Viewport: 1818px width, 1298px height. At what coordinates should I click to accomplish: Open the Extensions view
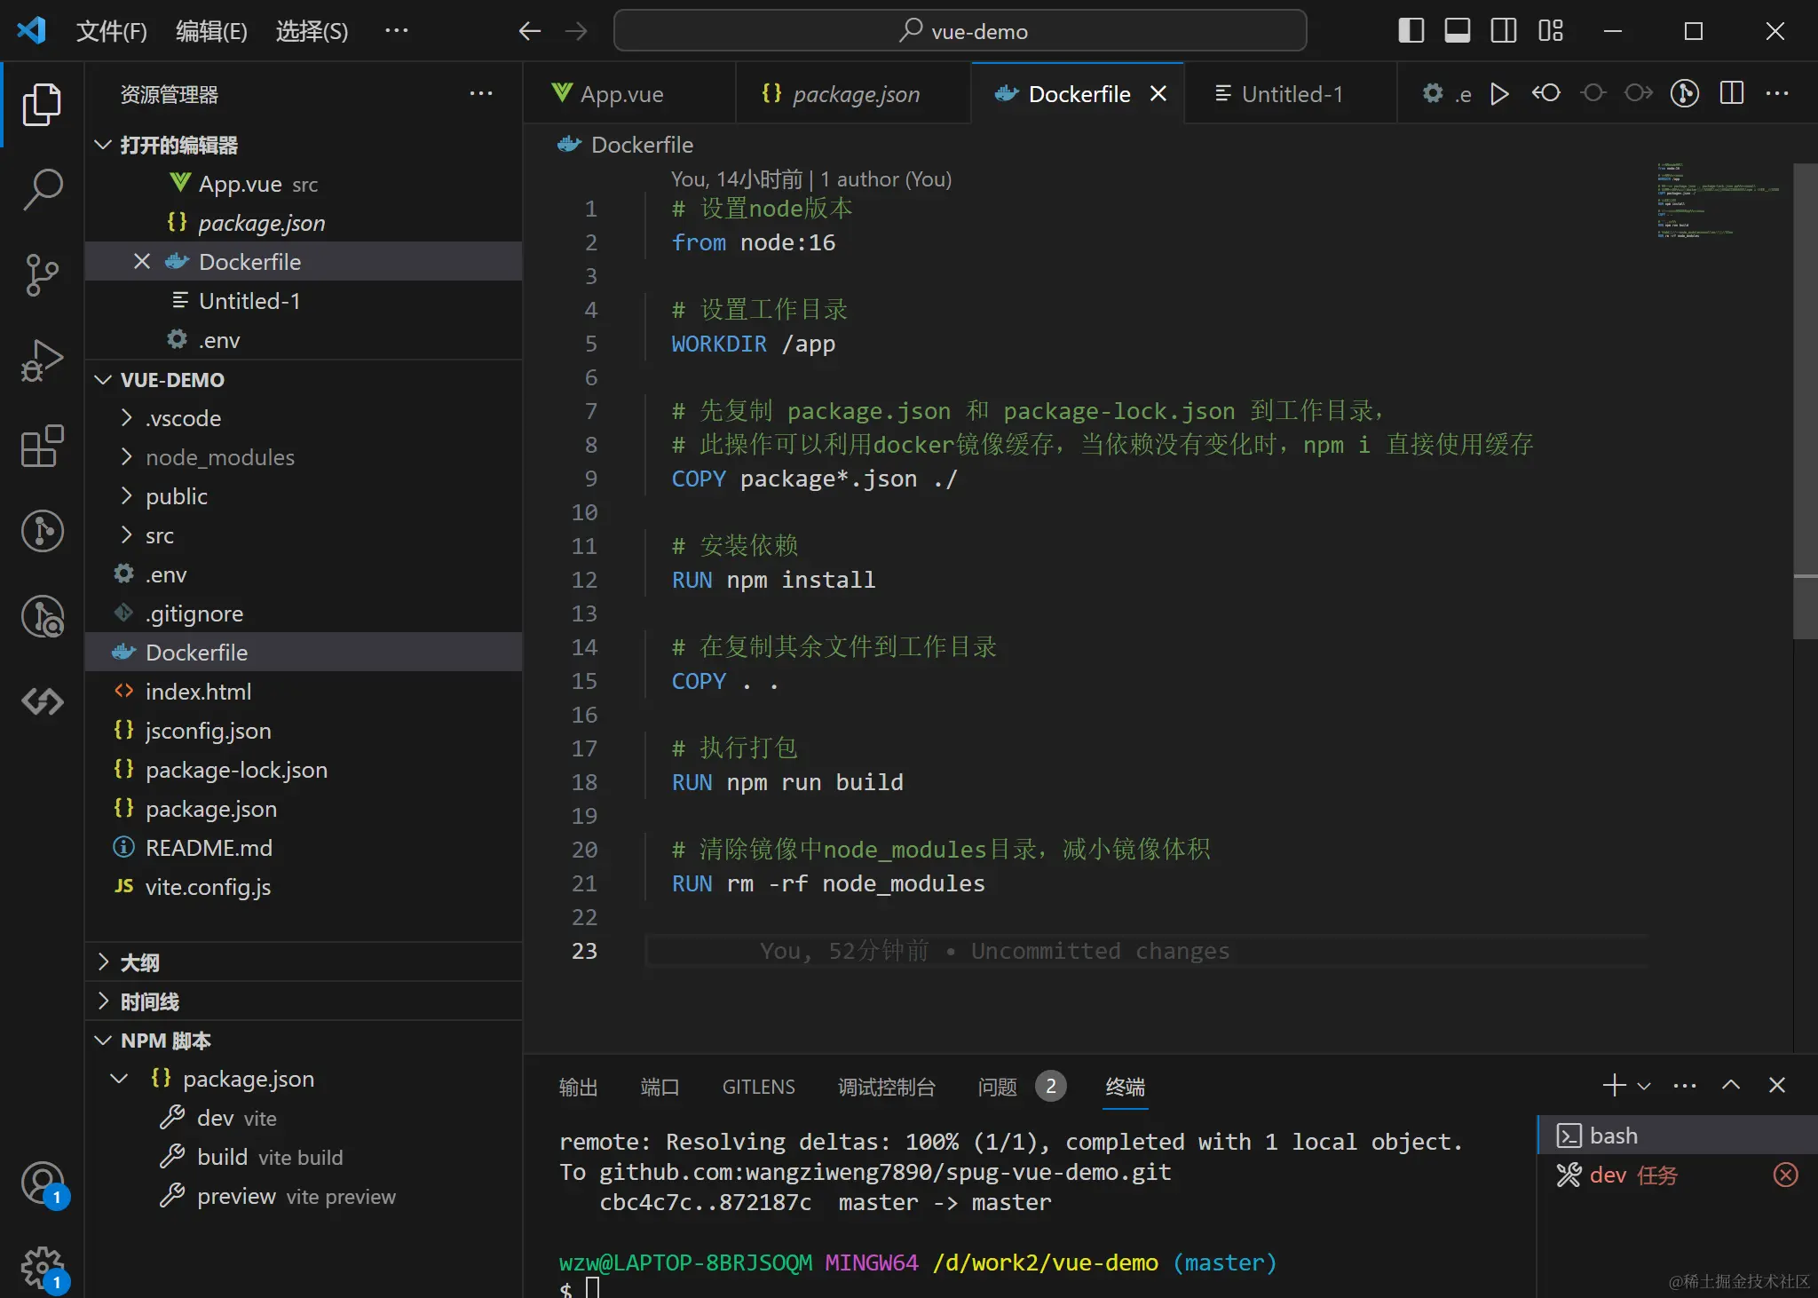point(42,446)
